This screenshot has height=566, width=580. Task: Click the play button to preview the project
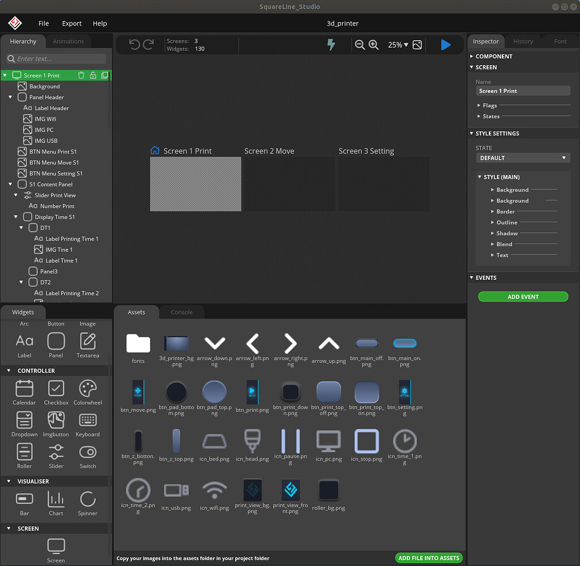pos(446,44)
